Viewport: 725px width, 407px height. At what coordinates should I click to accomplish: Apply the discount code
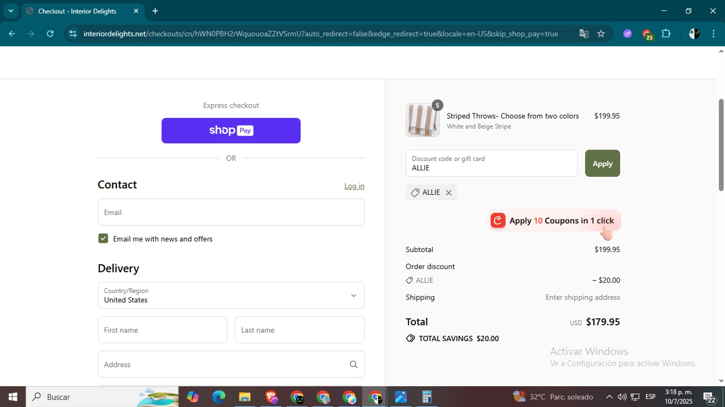pyautogui.click(x=602, y=163)
